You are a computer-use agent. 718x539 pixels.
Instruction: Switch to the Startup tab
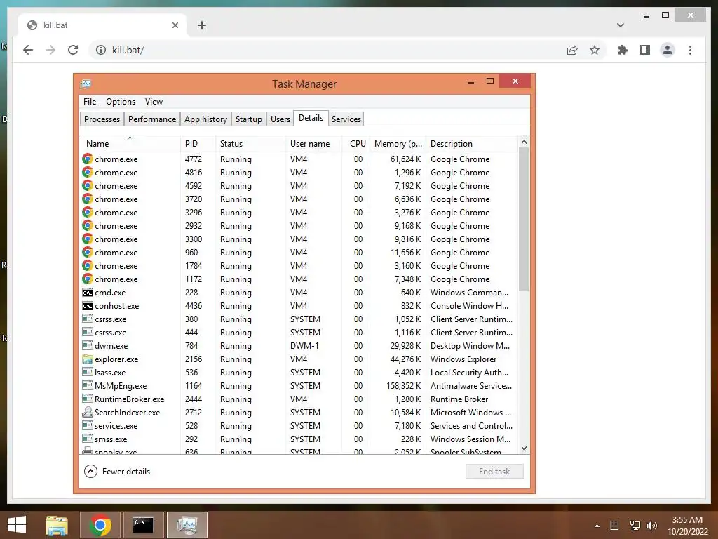pyautogui.click(x=249, y=119)
